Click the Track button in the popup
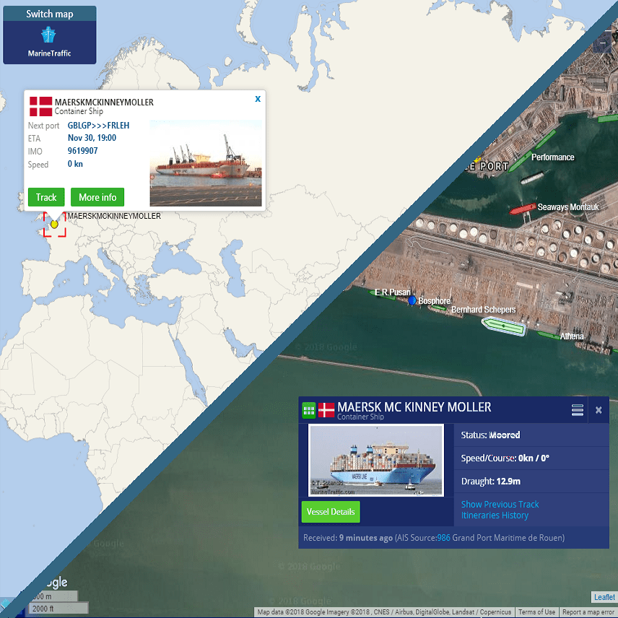This screenshot has width=618, height=618. [x=45, y=197]
